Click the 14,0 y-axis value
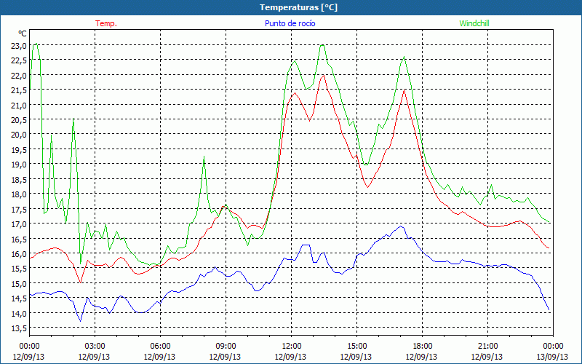The image size is (582, 364). click(20, 313)
